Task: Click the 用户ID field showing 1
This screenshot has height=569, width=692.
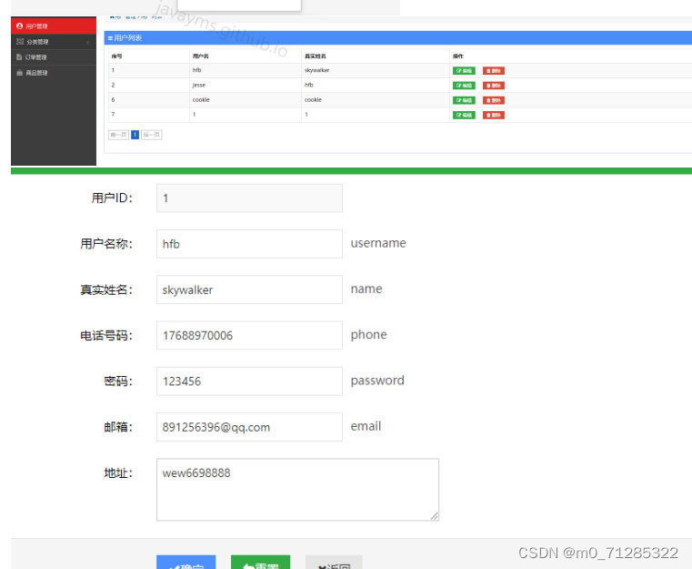Action: (249, 198)
